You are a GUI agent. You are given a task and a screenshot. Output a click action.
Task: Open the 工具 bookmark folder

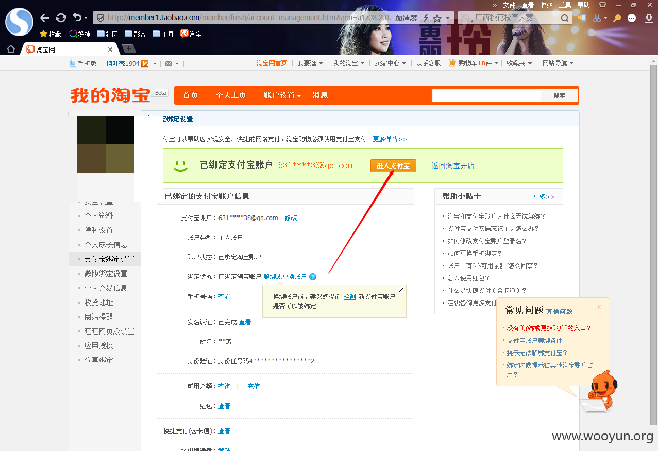[163, 34]
